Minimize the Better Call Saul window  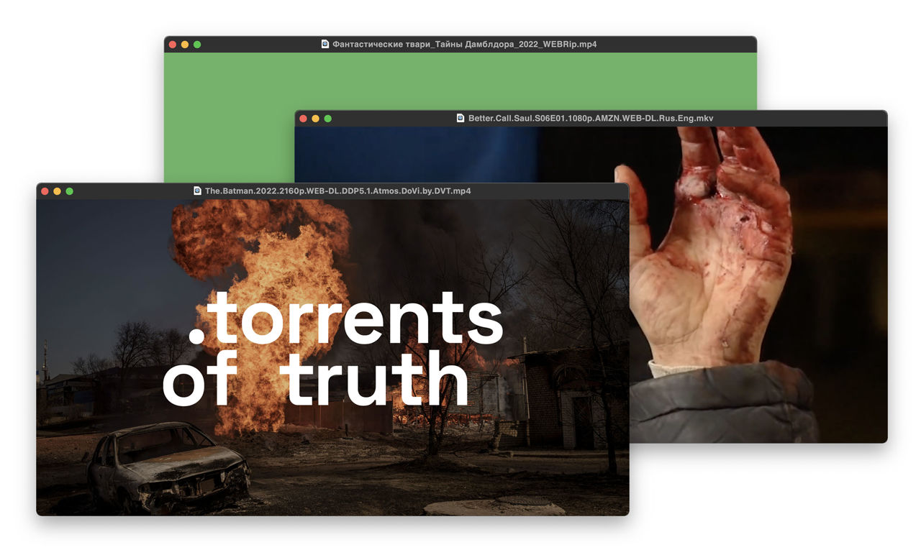click(315, 118)
